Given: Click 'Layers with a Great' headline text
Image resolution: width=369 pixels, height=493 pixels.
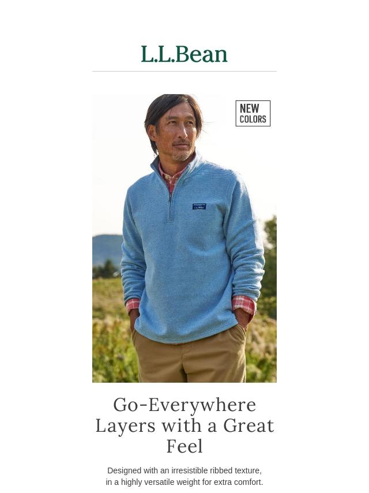Looking at the screenshot, I should click(184, 425).
